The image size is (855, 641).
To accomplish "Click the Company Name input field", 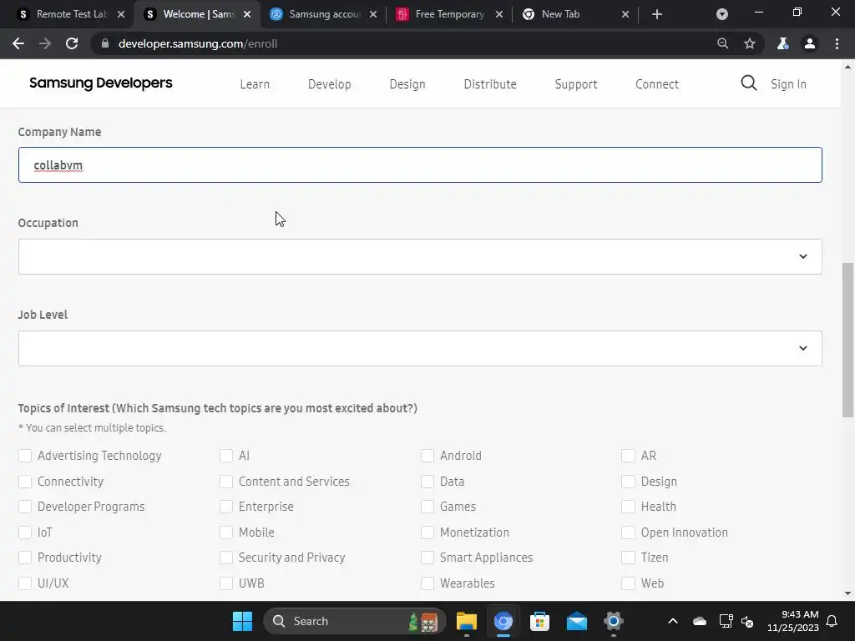I will pos(420,164).
